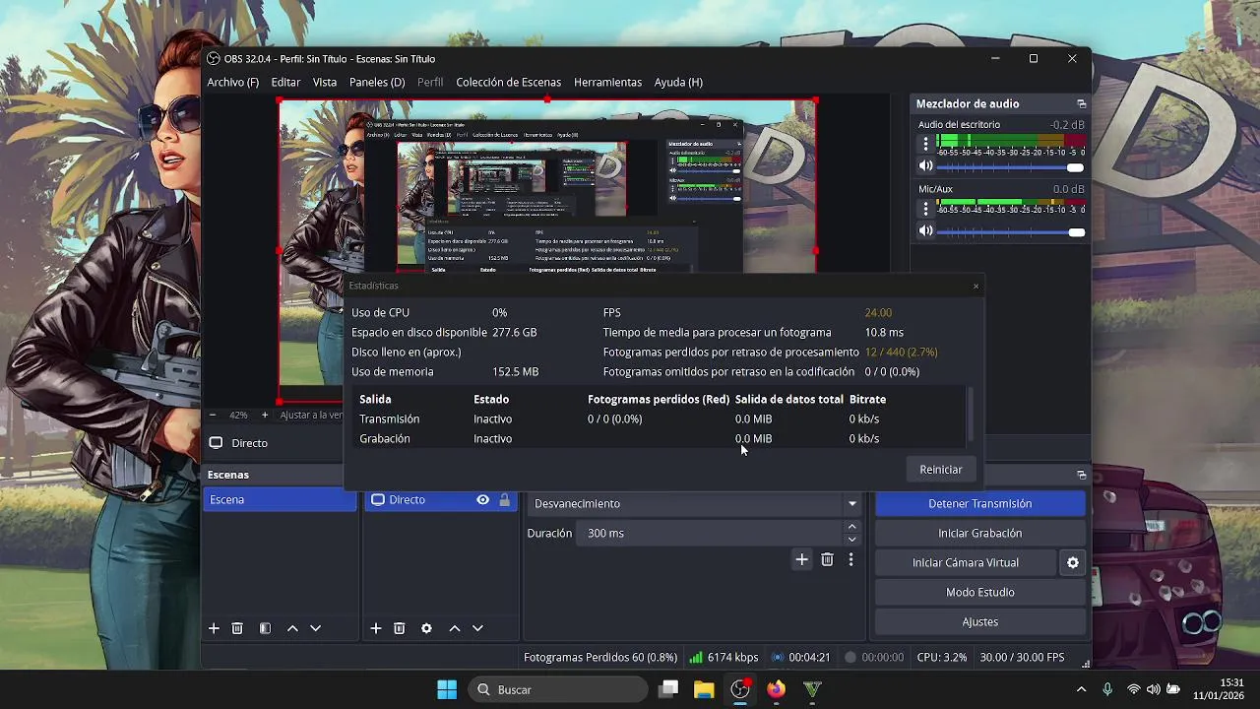Enable Modo Estudio
1260x709 pixels.
pyautogui.click(x=980, y=592)
